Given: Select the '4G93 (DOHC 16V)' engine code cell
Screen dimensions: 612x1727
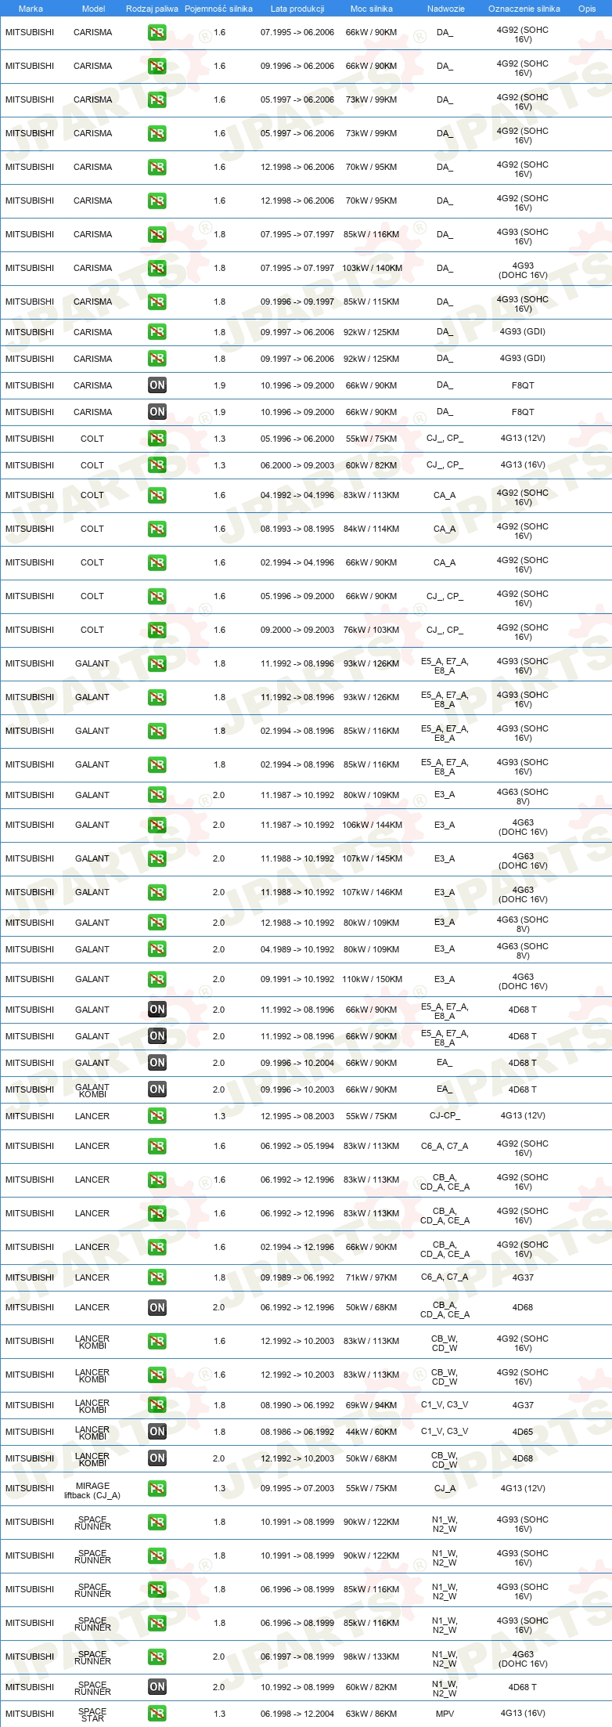Looking at the screenshot, I should pyautogui.click(x=523, y=270).
